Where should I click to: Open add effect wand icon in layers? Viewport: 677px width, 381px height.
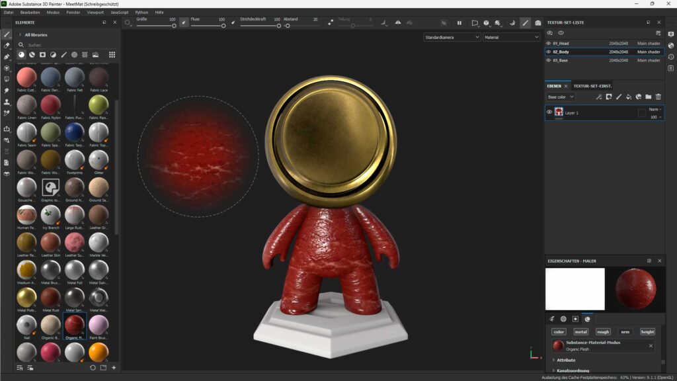pos(599,97)
